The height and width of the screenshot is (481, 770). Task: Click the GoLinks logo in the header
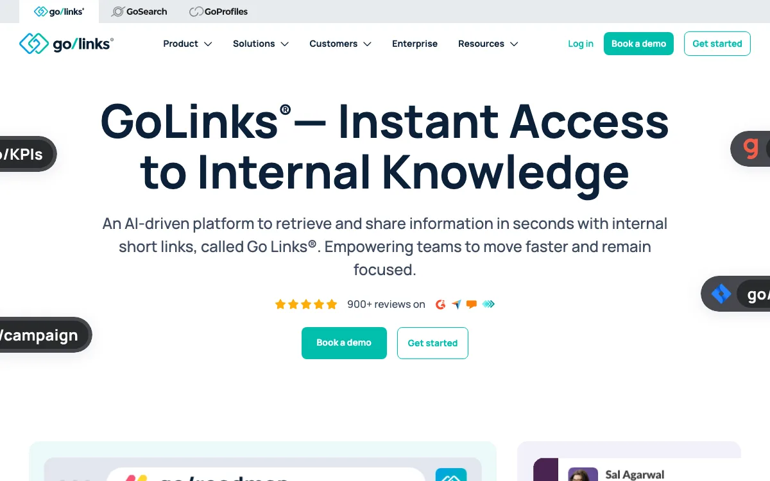tap(66, 44)
